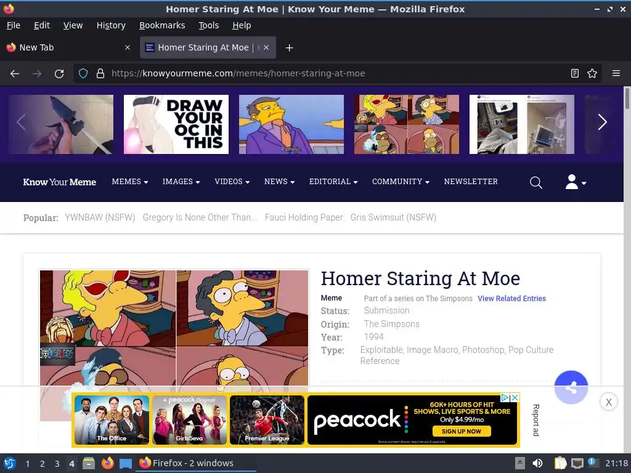Close the Homer Staring At Moe tab

266,47
